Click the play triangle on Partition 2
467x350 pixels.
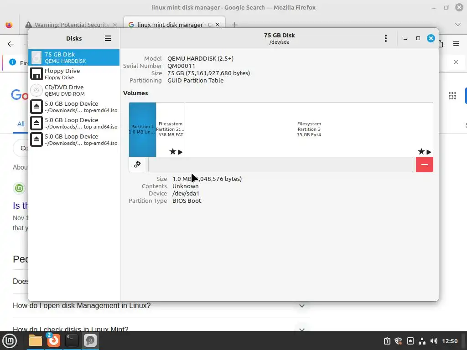tap(180, 152)
